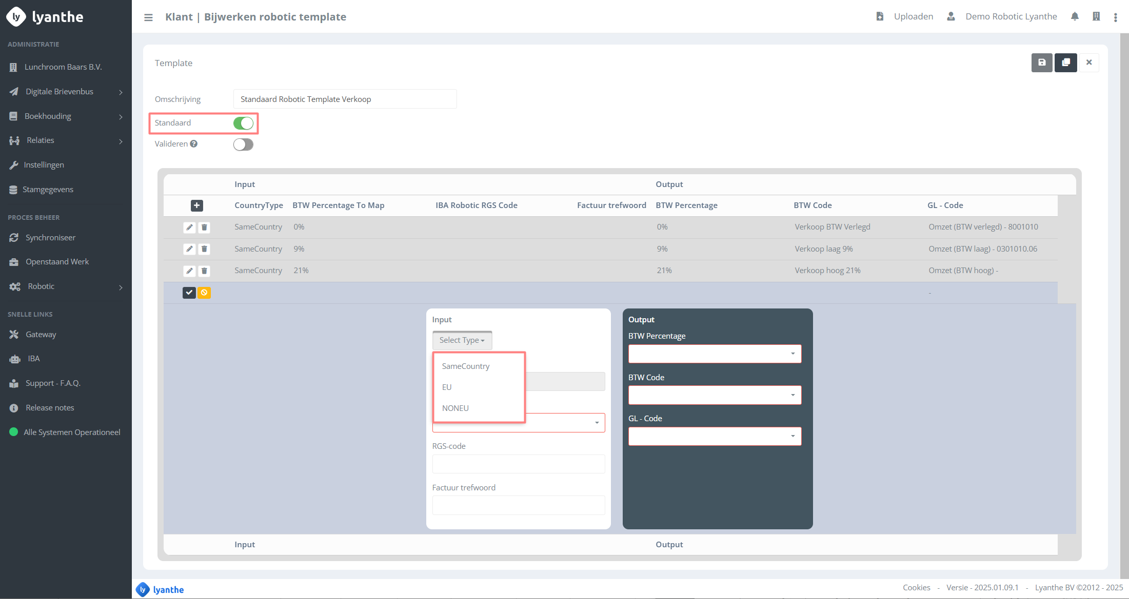
Task: Choose EU from type list
Action: [447, 387]
